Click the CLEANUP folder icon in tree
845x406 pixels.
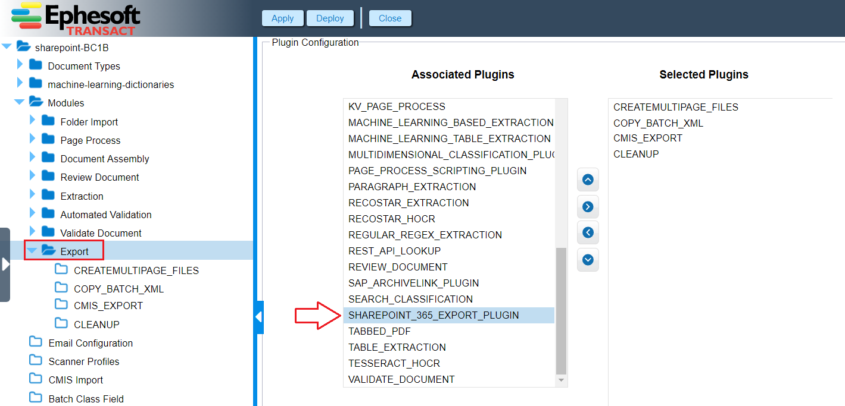(x=61, y=323)
